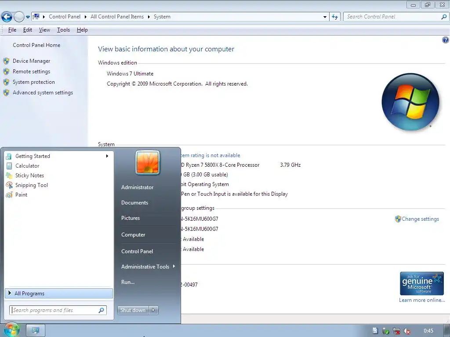
Task: Click the Sticky Notes icon
Action: point(9,176)
